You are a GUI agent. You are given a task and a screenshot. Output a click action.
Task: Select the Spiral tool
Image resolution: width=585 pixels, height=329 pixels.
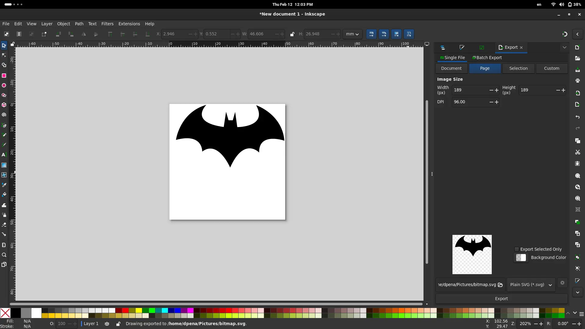point(4,115)
